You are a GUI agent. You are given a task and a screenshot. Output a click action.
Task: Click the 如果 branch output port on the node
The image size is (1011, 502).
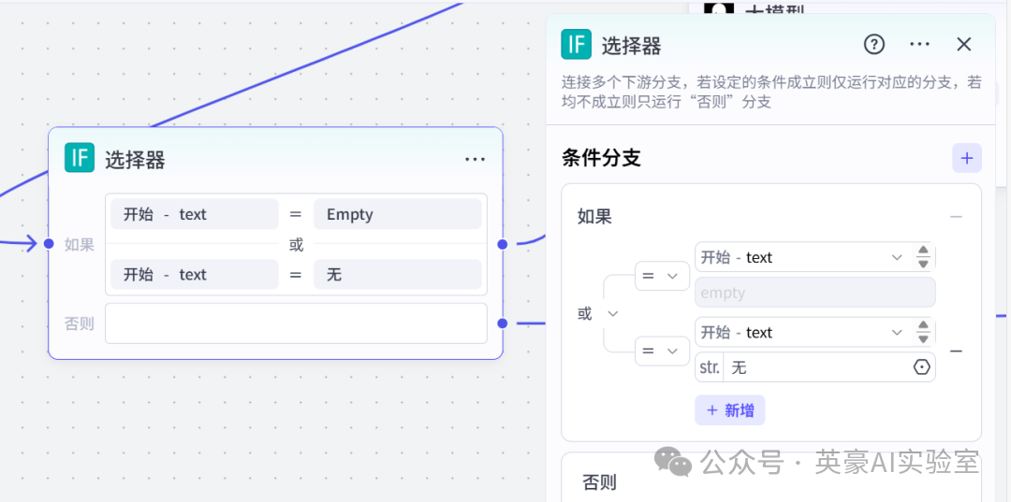click(503, 244)
